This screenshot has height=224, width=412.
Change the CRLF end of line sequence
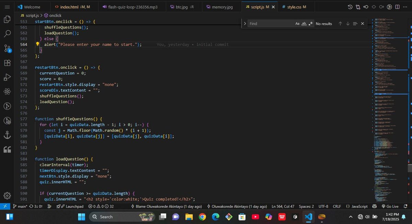click(x=336, y=207)
